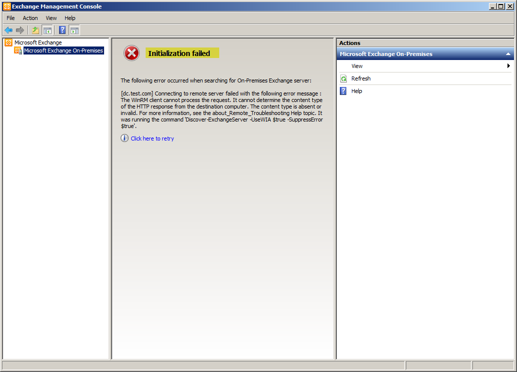Click the Microsoft Exchange root node icon

[x=9, y=42]
